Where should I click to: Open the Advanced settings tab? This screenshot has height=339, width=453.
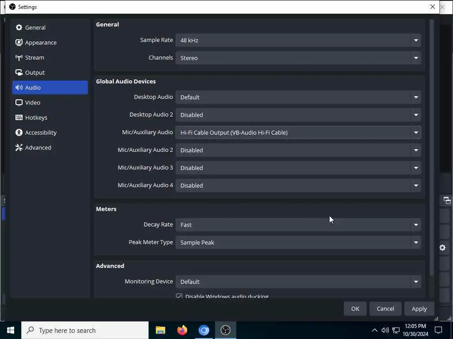(50, 147)
